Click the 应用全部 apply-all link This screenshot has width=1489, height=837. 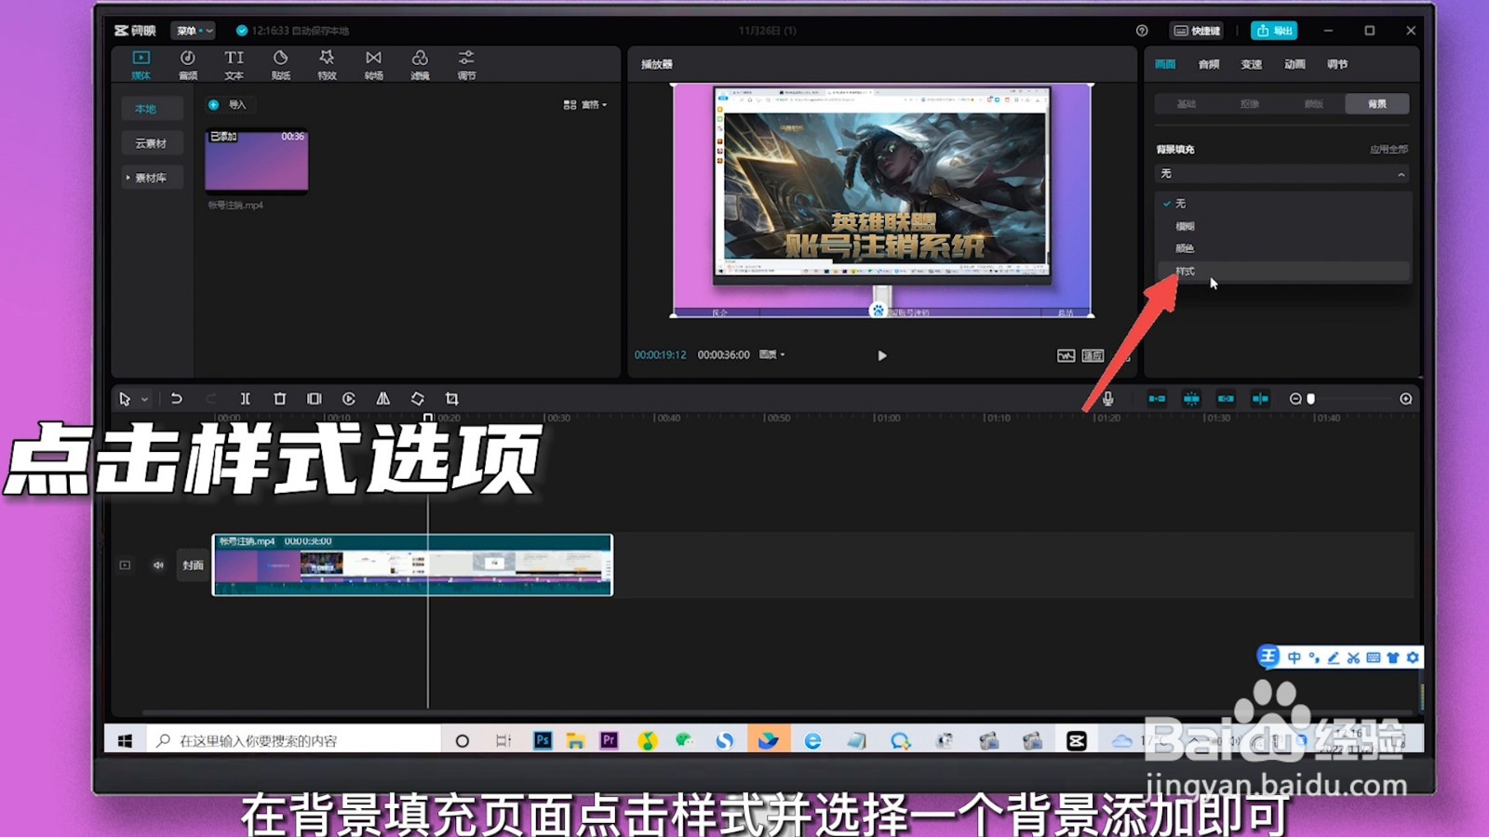1388,149
